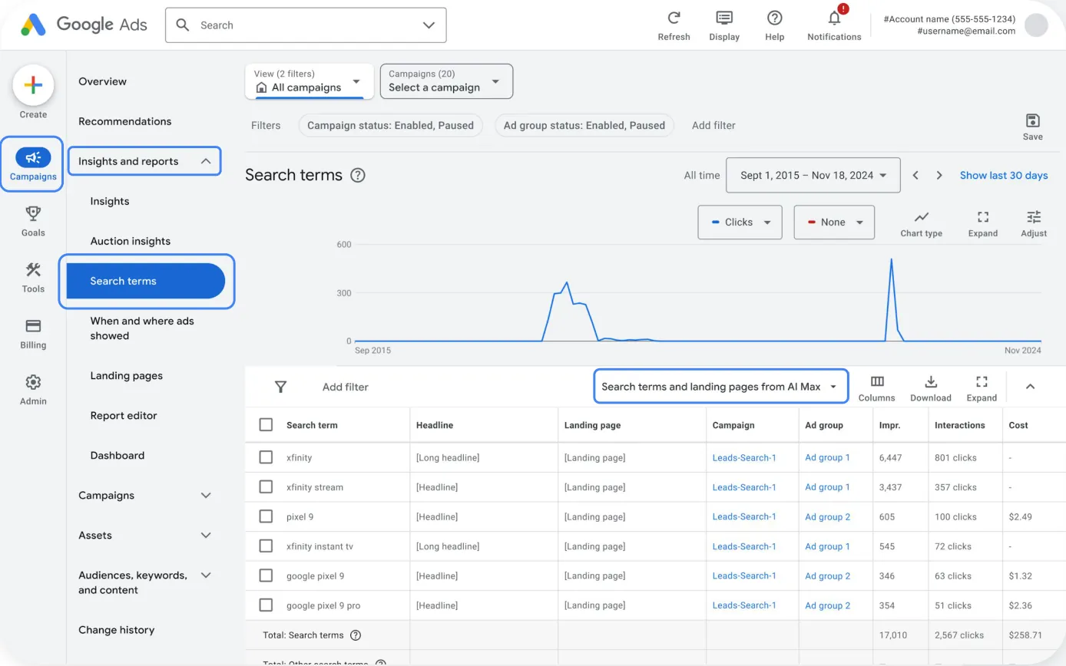
Task: Check the xfinity stream row checkbox
Action: [x=266, y=486]
